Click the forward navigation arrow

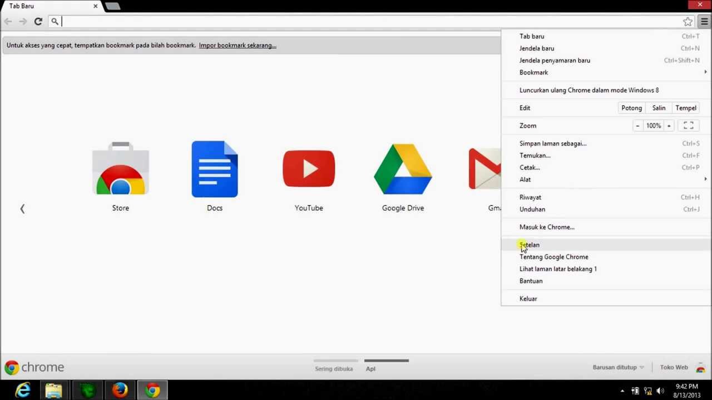(23, 22)
